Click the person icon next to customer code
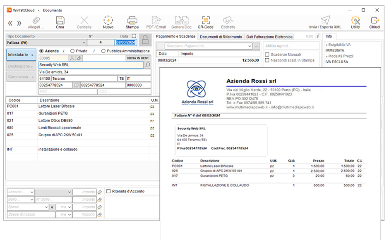Screen dimensions: 389x240 [72, 58]
